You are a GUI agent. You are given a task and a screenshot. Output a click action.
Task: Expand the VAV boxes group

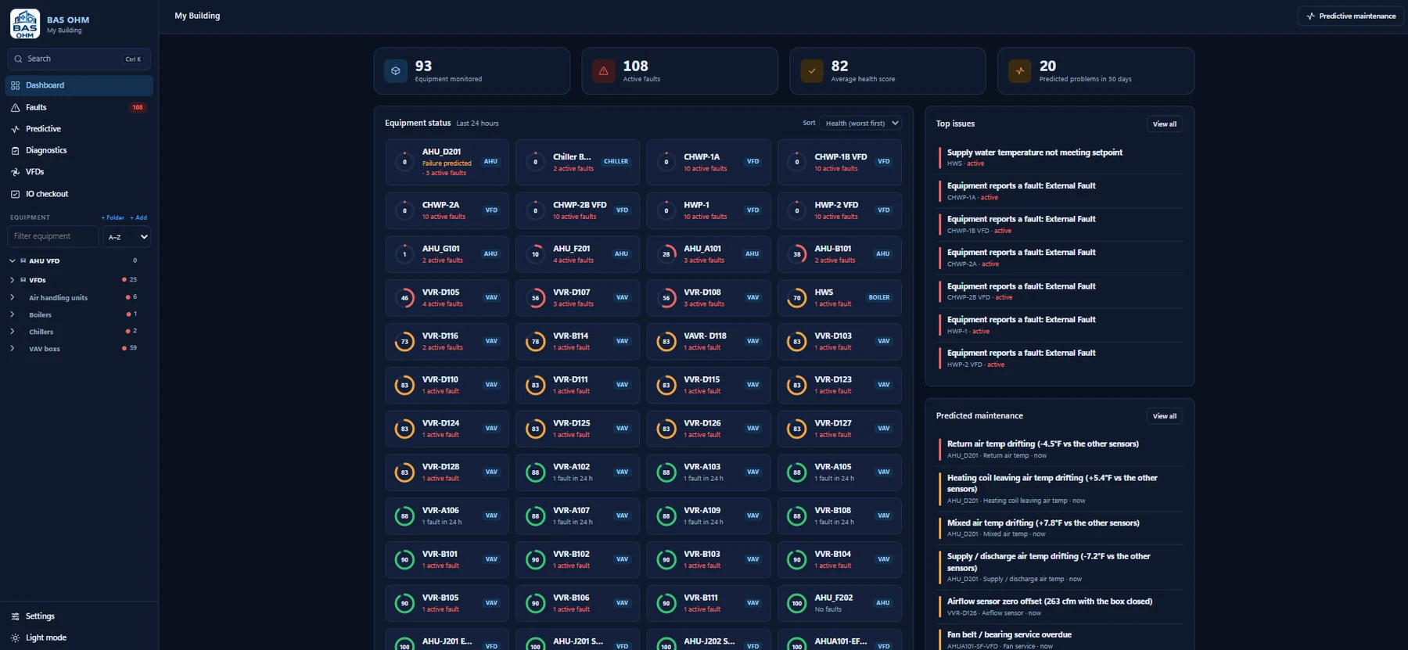pyautogui.click(x=13, y=349)
